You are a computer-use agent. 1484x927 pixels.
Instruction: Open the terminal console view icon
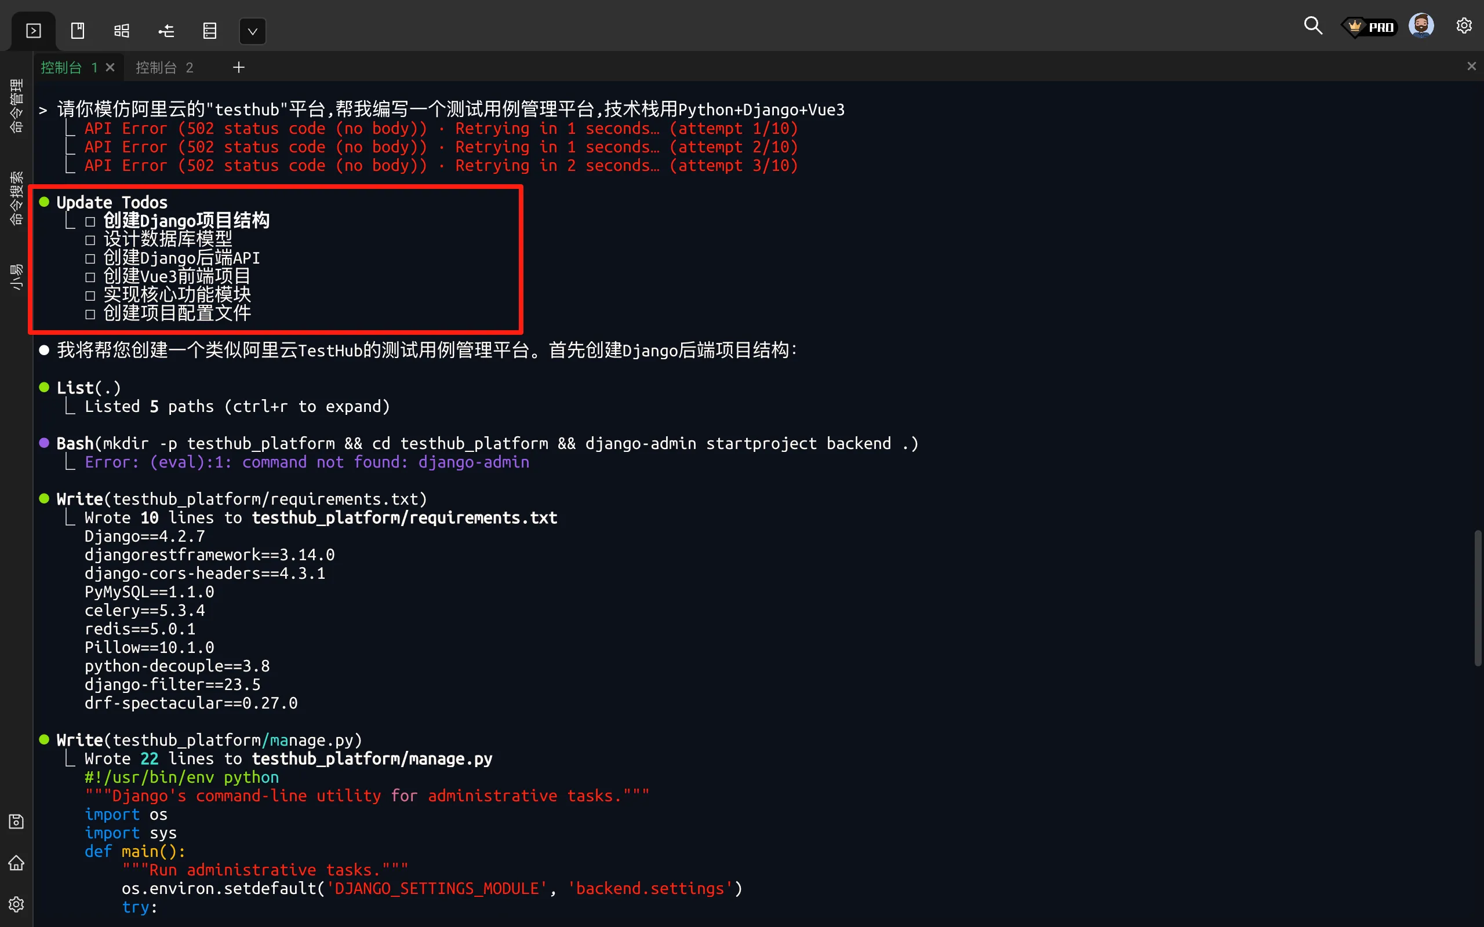click(34, 31)
